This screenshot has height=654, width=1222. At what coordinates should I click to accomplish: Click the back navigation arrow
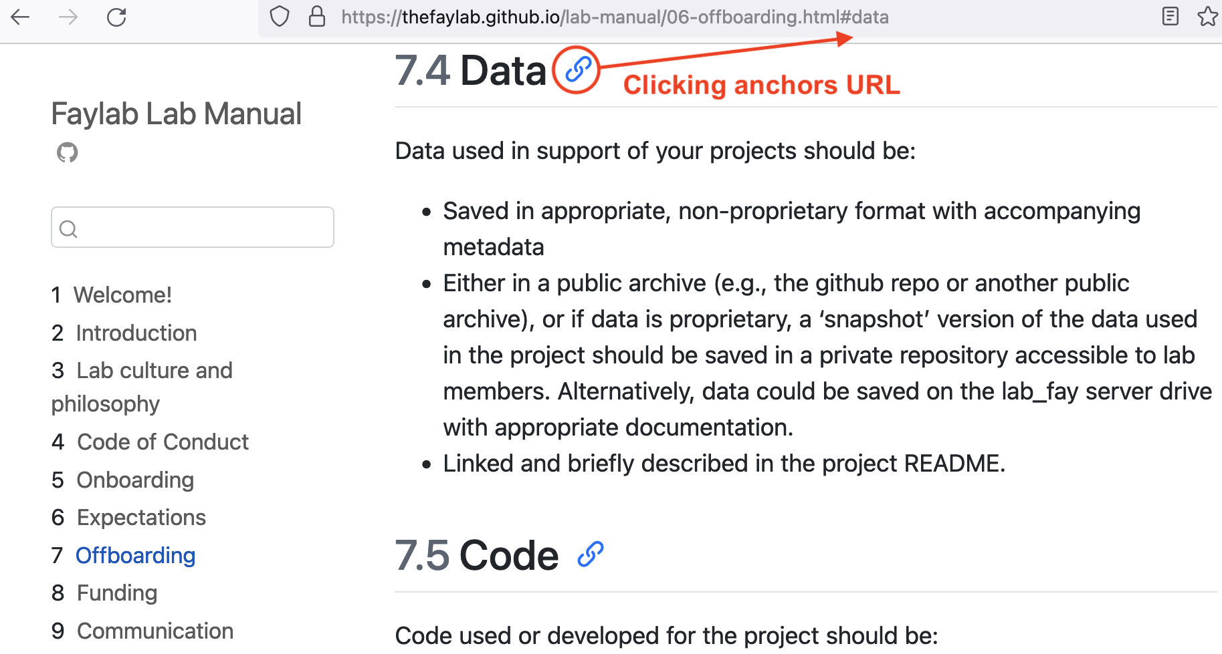pos(20,17)
